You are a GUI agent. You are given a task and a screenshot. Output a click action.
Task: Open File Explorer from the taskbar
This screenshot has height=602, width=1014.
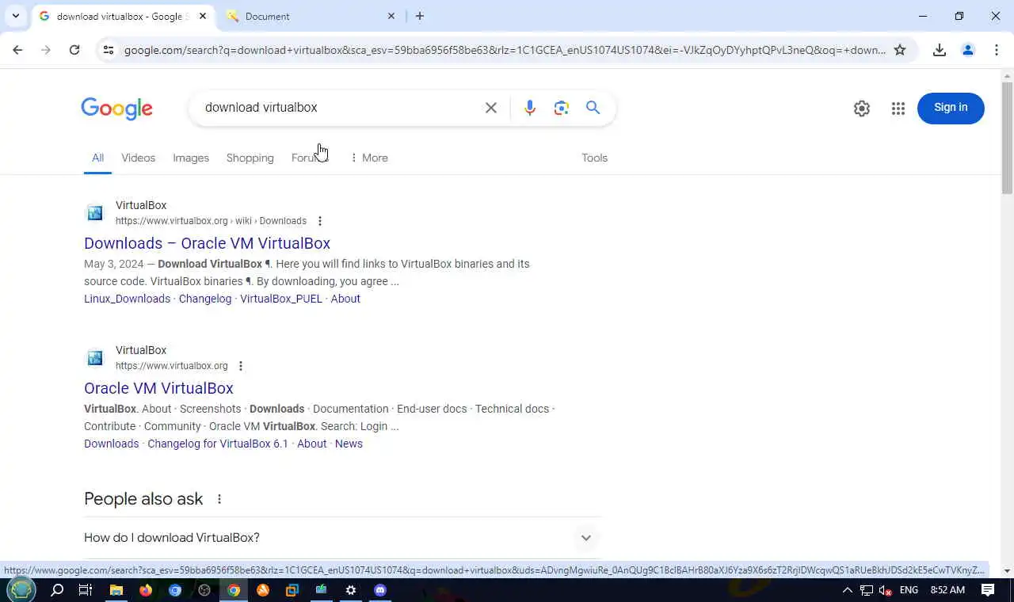pos(116,590)
